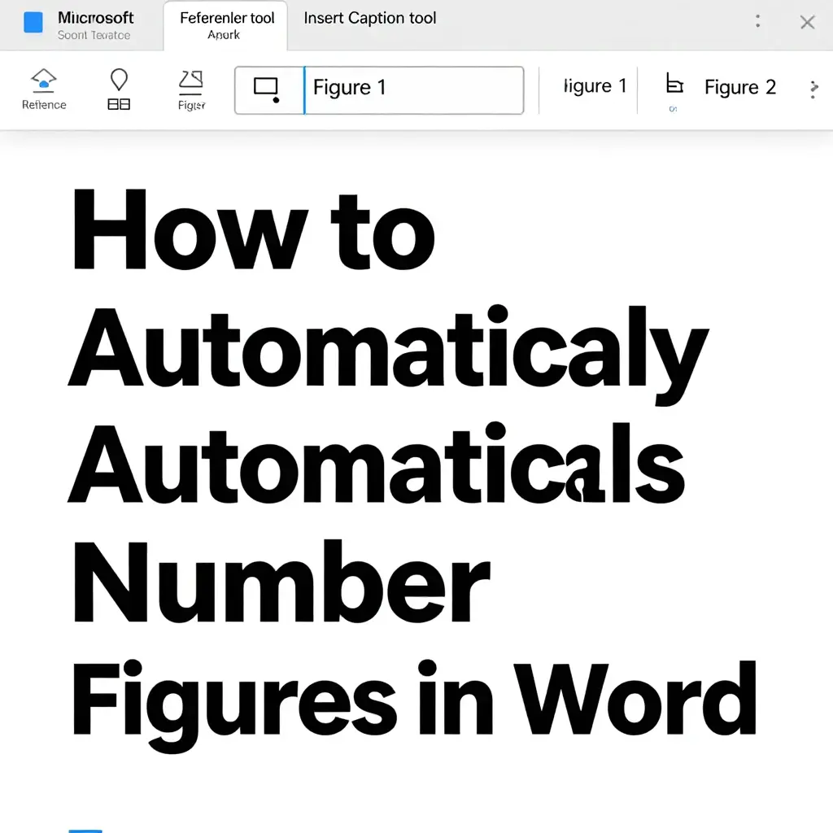Focus the Figure 1 input field

(x=414, y=89)
